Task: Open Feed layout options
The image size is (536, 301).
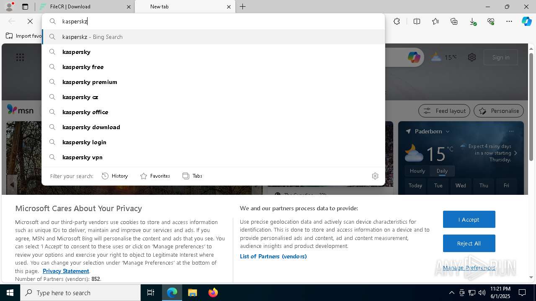Action: [444, 111]
